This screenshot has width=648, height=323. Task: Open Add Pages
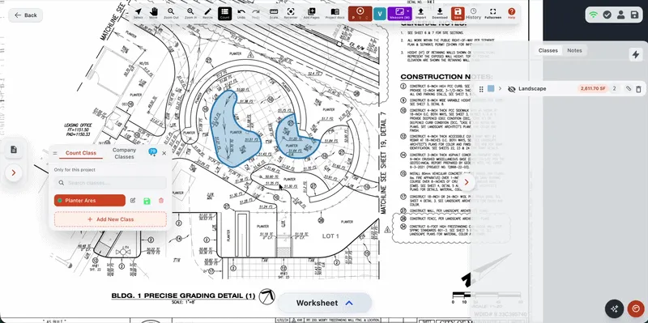pyautogui.click(x=311, y=14)
